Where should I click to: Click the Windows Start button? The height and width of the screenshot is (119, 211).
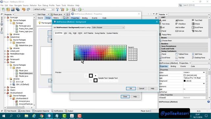point(4,116)
